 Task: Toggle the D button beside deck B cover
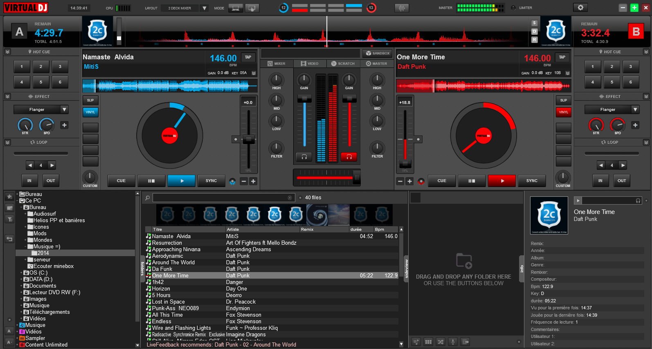[x=534, y=31]
